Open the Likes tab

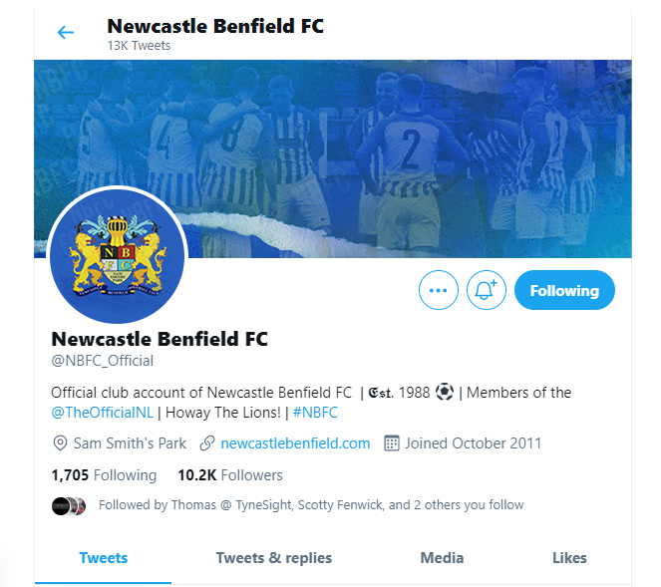[x=569, y=558]
